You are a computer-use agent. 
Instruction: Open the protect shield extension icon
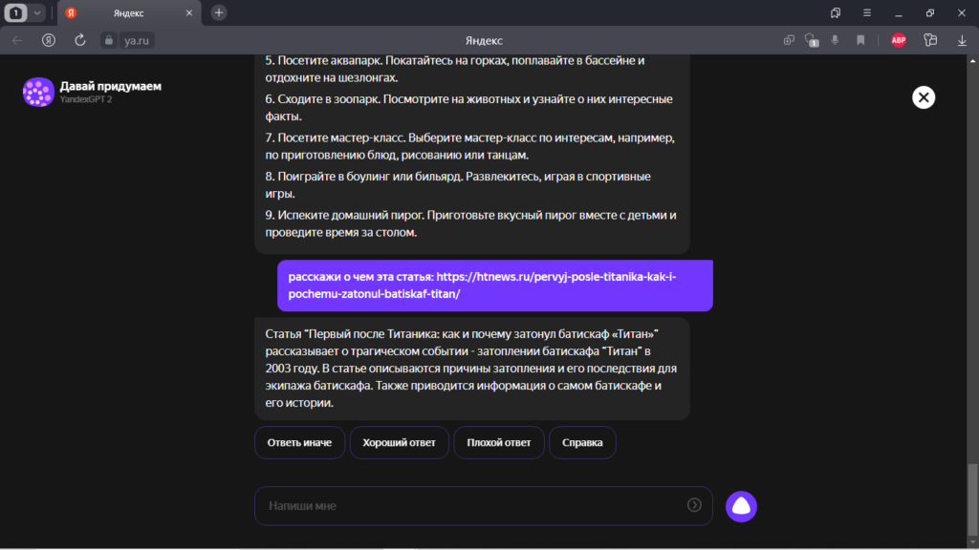pos(812,40)
